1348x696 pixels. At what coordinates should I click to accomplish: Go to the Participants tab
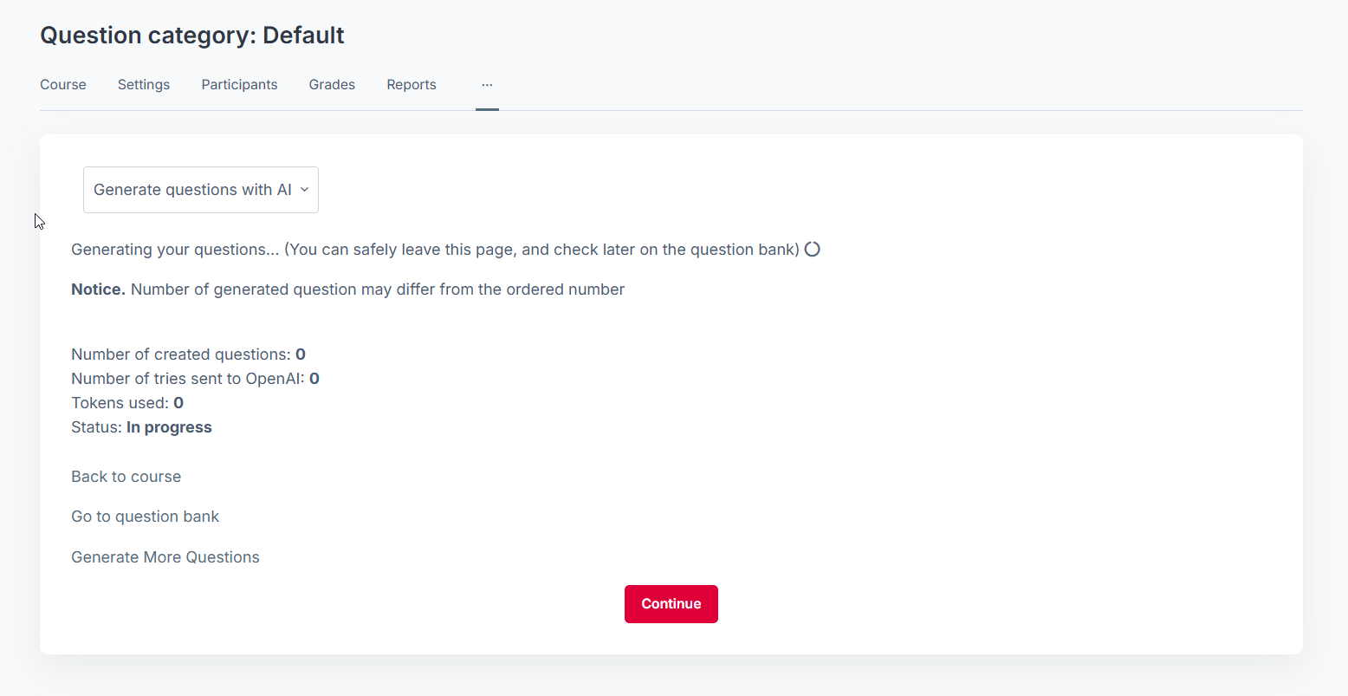[x=239, y=85]
